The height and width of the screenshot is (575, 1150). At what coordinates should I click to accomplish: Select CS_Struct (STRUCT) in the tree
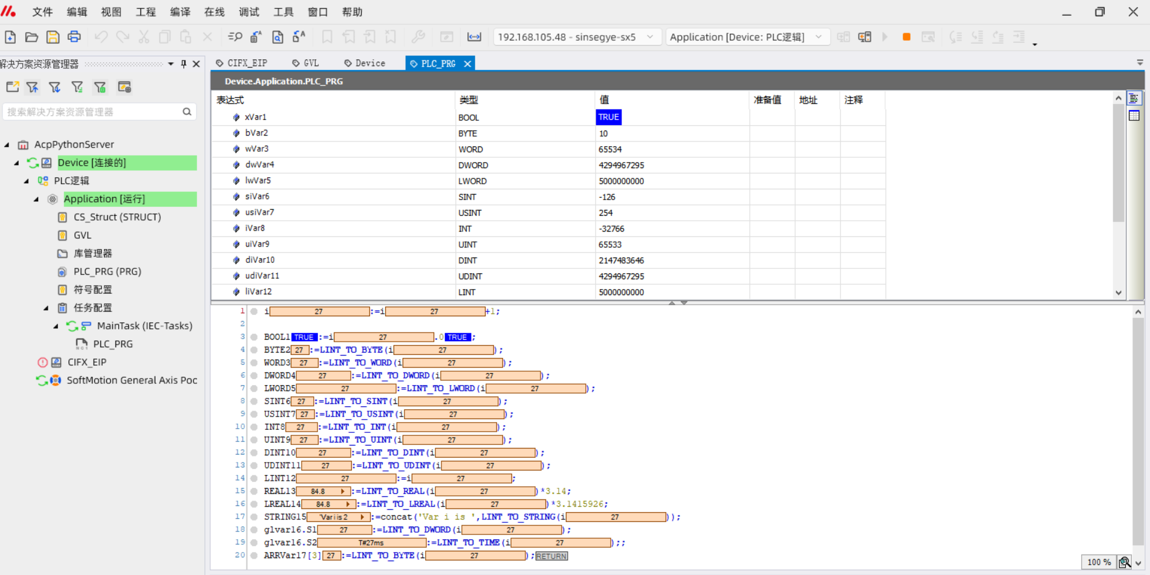(x=117, y=217)
